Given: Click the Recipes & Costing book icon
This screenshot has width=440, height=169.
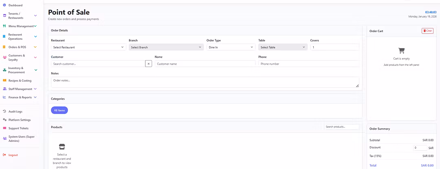Looking at the screenshot, I should (4, 80).
